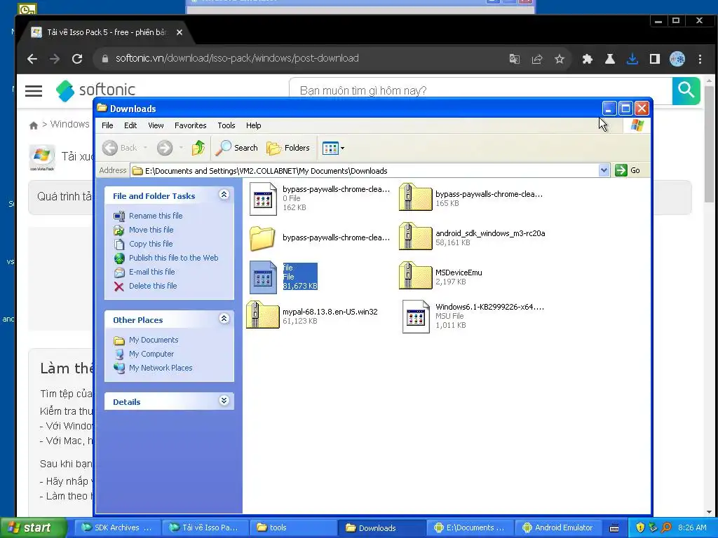Select the Windows6.1-KB2999226 MSU file icon

416,317
